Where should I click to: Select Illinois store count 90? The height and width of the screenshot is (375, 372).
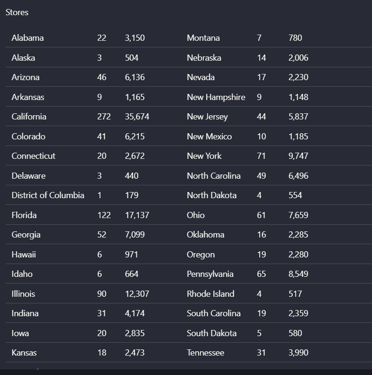pos(101,293)
